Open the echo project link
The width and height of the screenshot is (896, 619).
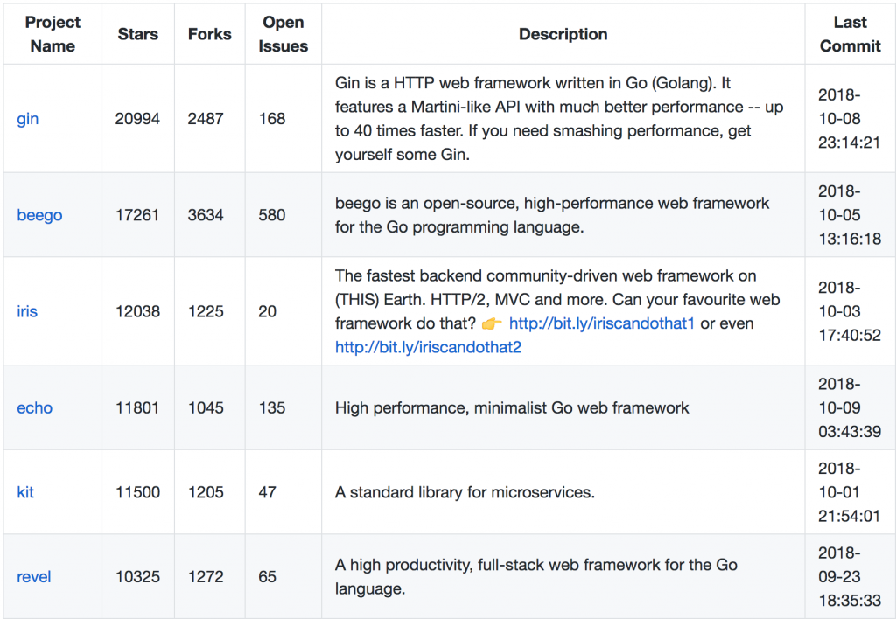(35, 407)
